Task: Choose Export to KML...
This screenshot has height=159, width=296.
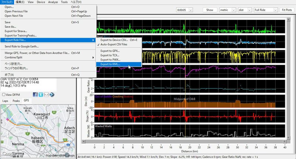Action: (x=119, y=64)
